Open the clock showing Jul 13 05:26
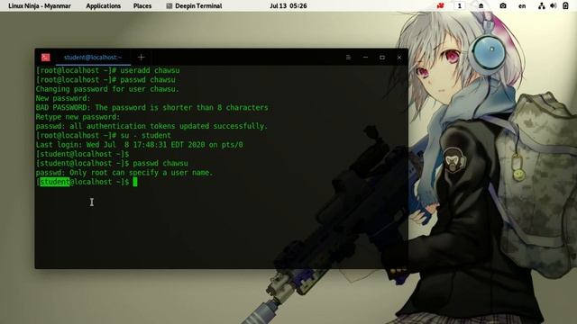Viewport: 577px width, 324px height. (x=288, y=6)
